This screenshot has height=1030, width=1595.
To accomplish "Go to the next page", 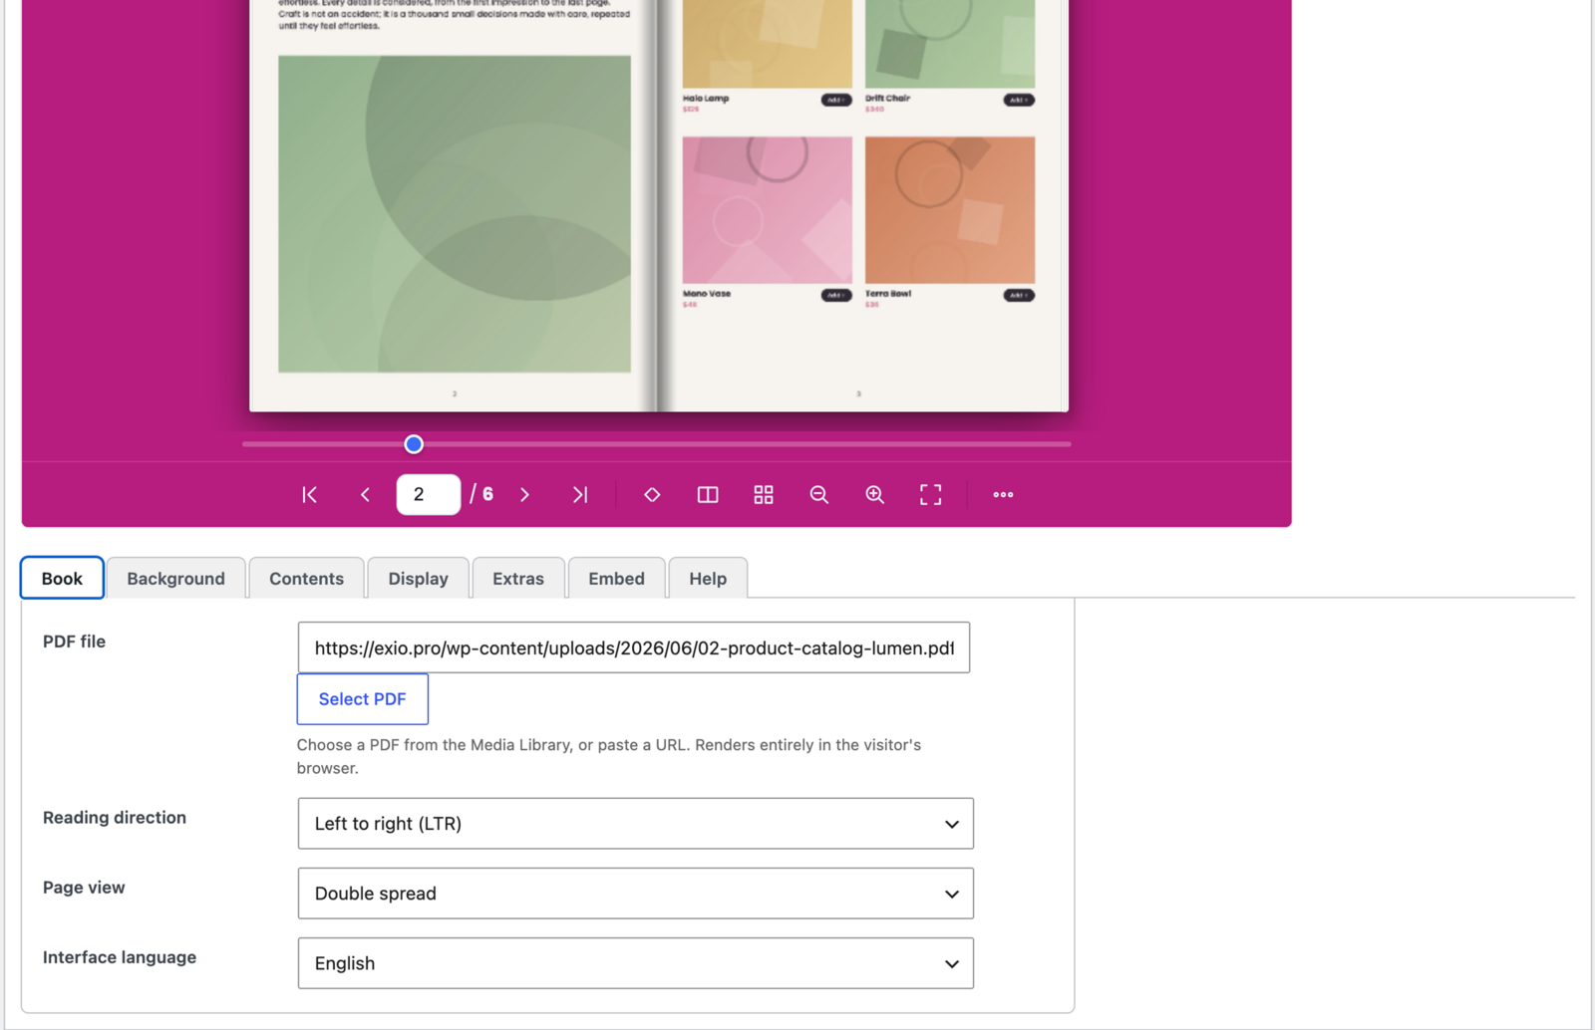I will tap(524, 494).
